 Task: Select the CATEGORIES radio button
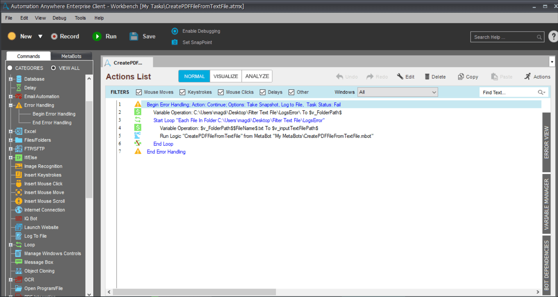pyautogui.click(x=10, y=68)
